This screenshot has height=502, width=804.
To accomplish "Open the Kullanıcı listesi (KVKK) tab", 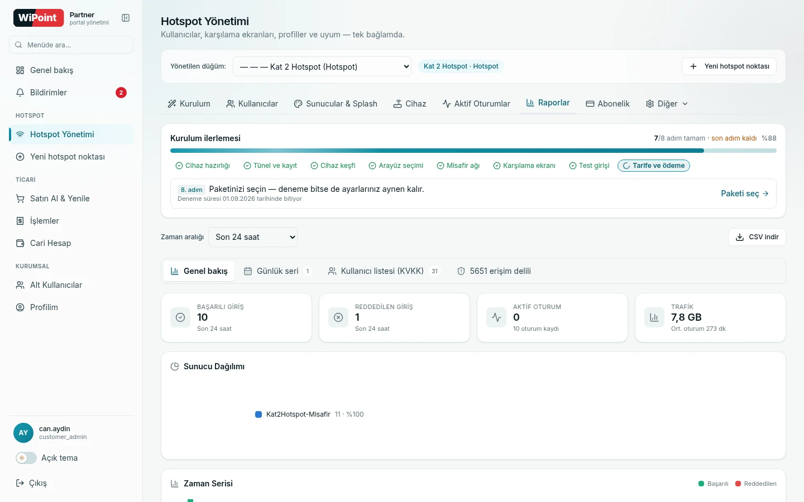I will pyautogui.click(x=384, y=271).
